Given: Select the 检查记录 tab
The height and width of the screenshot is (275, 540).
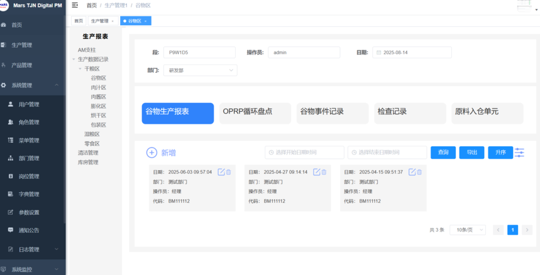Looking at the screenshot, I should tap(410, 113).
